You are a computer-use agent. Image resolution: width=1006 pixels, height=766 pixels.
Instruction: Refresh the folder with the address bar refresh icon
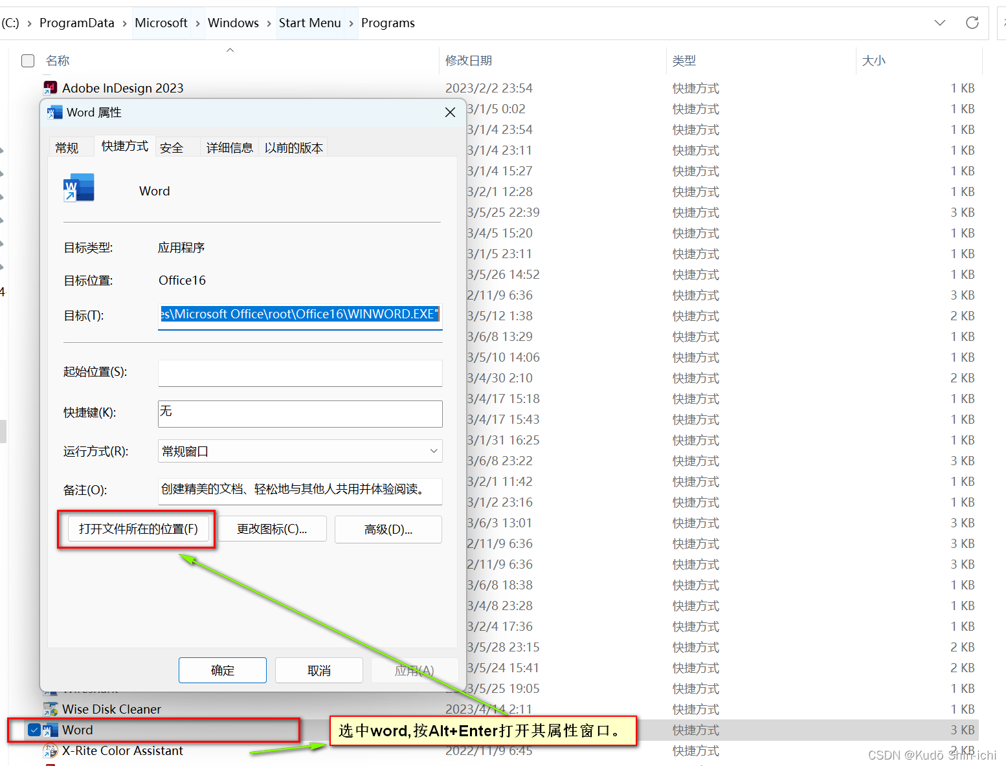pyautogui.click(x=972, y=23)
